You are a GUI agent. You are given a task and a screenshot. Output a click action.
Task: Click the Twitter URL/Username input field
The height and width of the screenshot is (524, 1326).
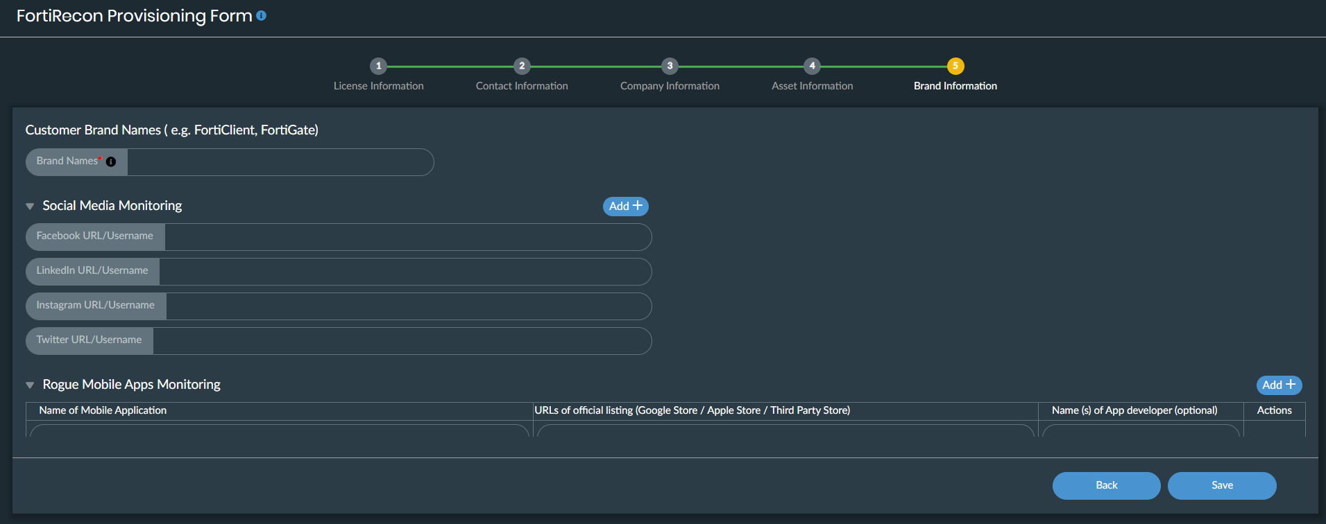[x=402, y=341]
